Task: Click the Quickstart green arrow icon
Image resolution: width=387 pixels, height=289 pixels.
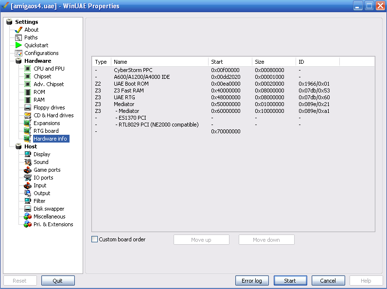Action: coord(19,45)
